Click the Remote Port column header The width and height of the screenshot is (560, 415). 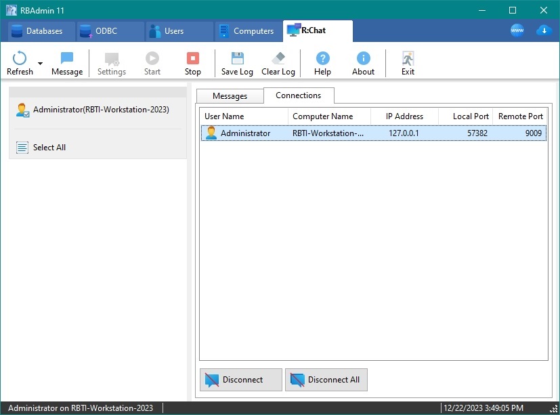tap(519, 116)
